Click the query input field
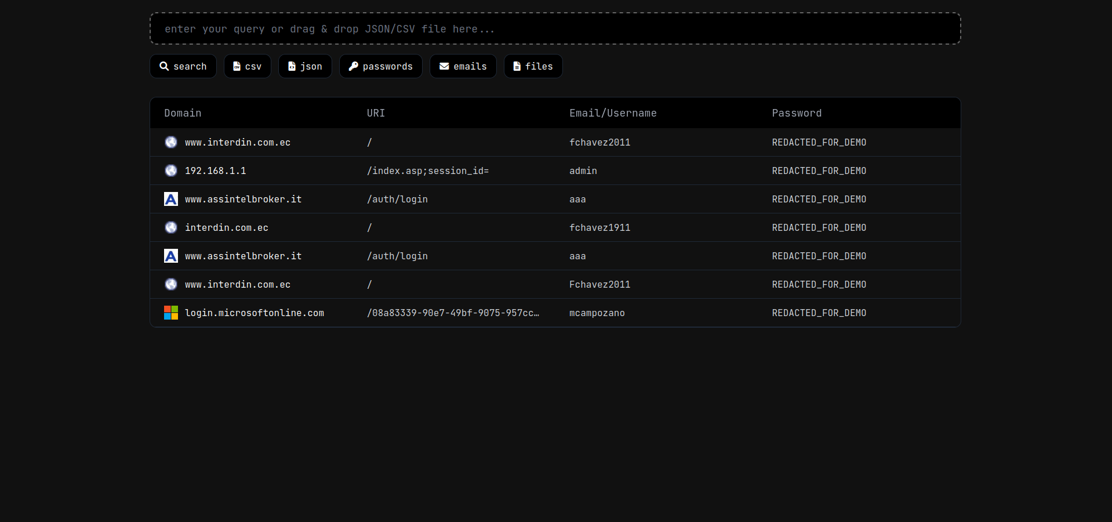Image resolution: width=1112 pixels, height=522 pixels. point(555,29)
